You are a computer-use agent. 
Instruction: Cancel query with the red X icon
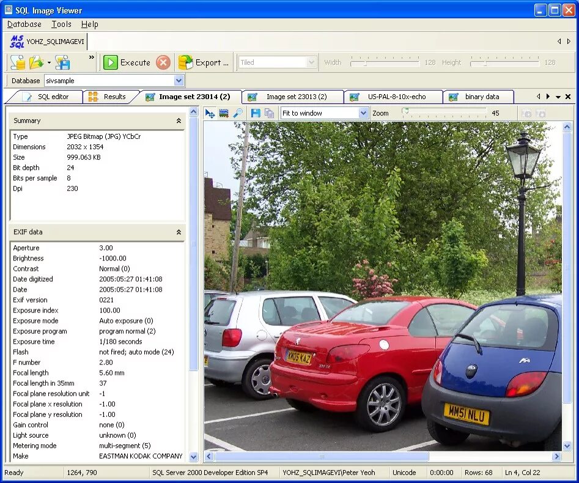(163, 62)
